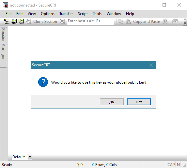Open the Transfer menu

(x=66, y=14)
